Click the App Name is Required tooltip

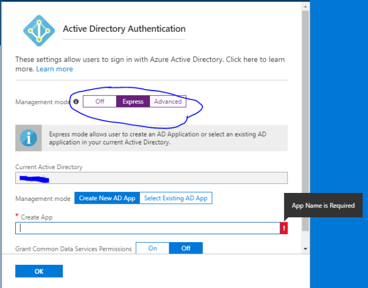(323, 205)
